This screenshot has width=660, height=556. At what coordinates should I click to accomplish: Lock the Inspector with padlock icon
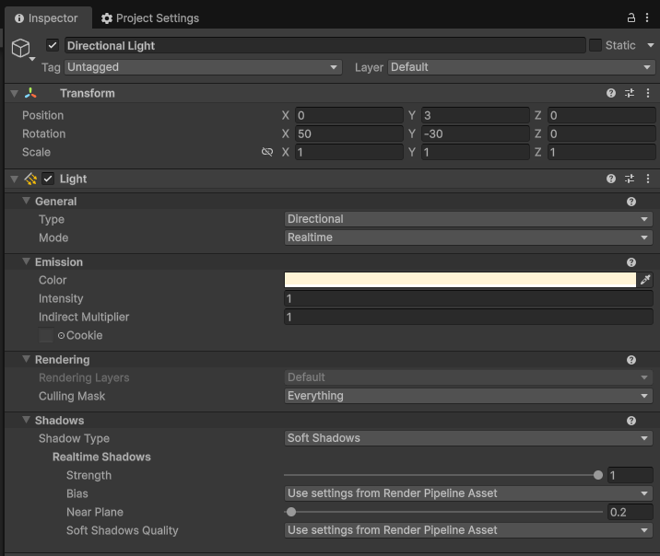coord(631,17)
